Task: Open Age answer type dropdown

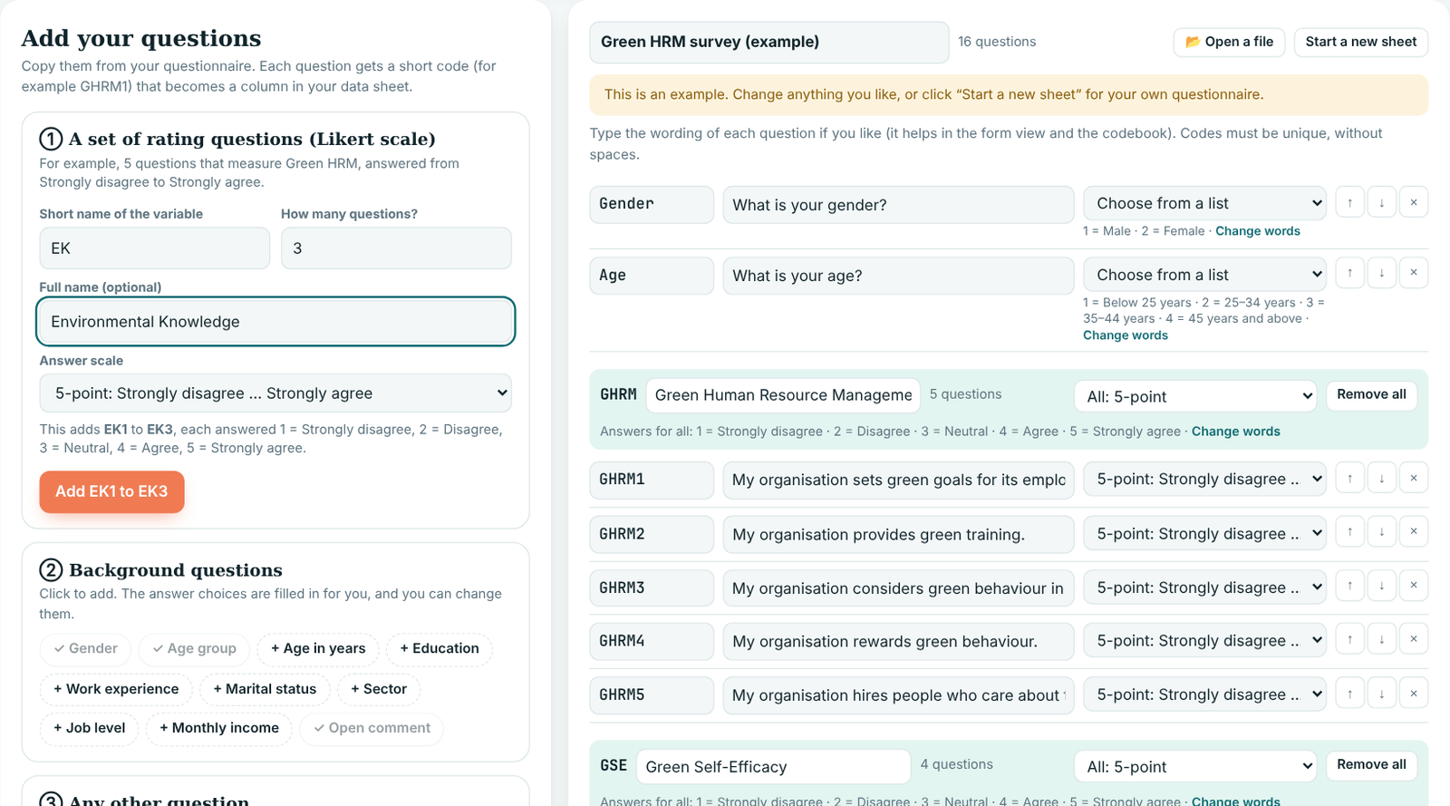Action: tap(1204, 275)
